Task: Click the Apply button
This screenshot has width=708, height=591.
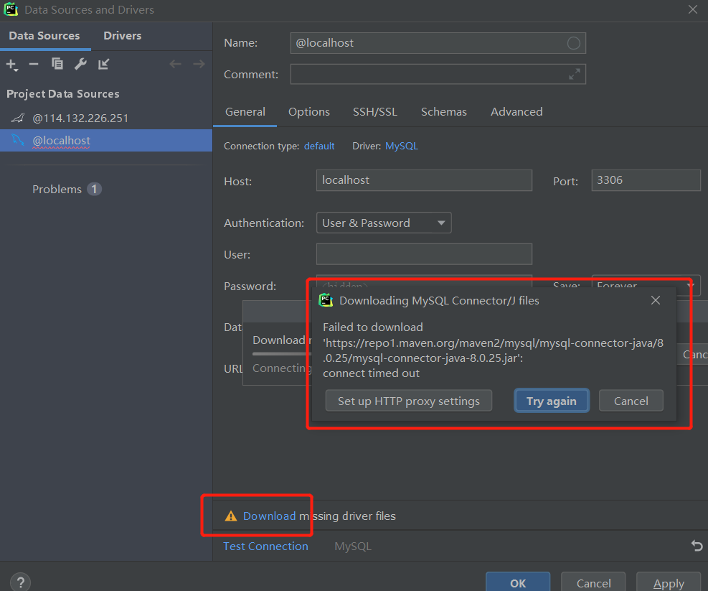Action: click(669, 583)
